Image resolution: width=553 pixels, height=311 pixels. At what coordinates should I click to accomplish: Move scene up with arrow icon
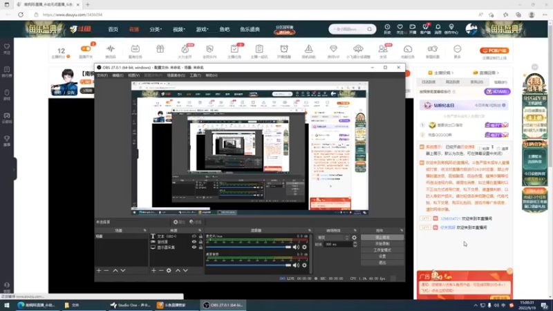coord(115,270)
